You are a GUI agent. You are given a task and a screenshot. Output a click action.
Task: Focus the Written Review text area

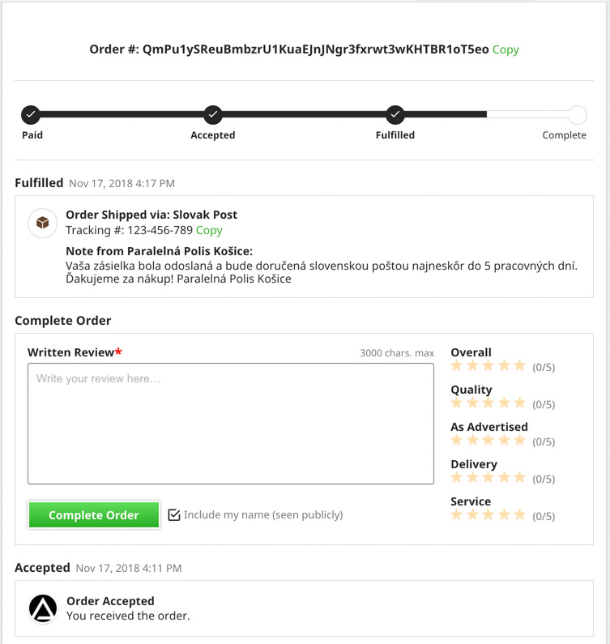point(231,423)
